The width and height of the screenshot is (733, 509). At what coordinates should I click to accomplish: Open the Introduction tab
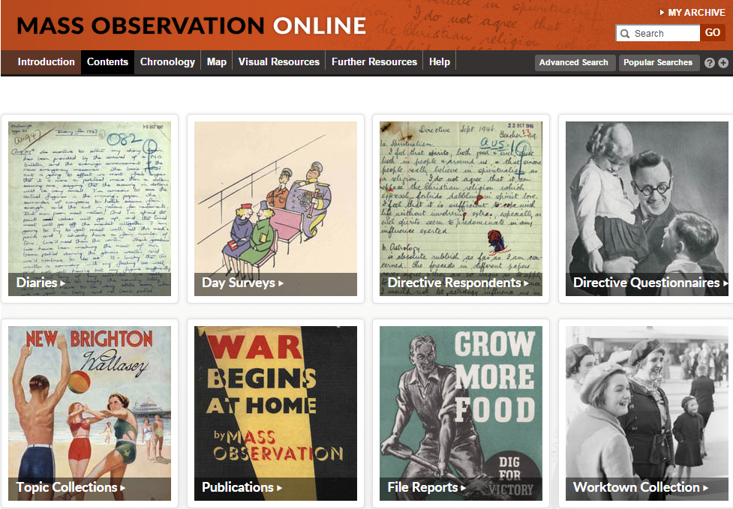tap(47, 61)
